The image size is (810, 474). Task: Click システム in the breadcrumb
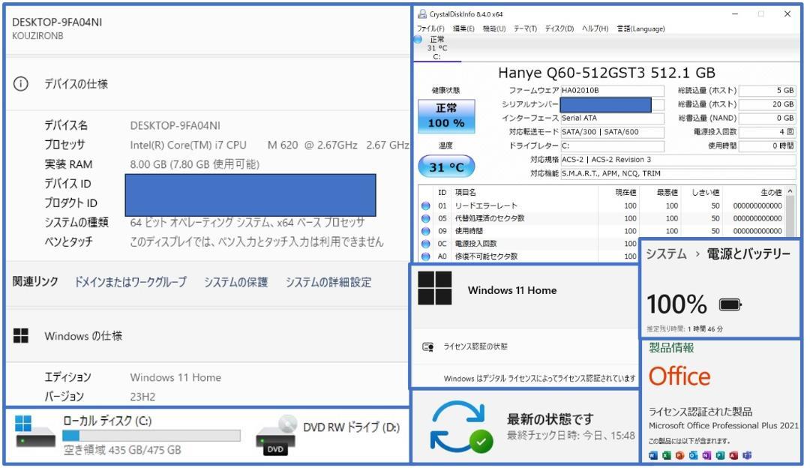[x=667, y=254]
